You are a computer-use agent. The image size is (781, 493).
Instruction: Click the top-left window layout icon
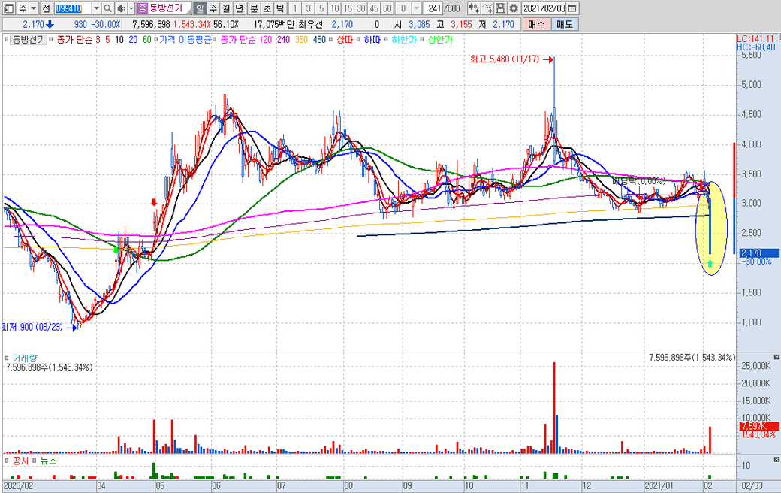coord(8,8)
